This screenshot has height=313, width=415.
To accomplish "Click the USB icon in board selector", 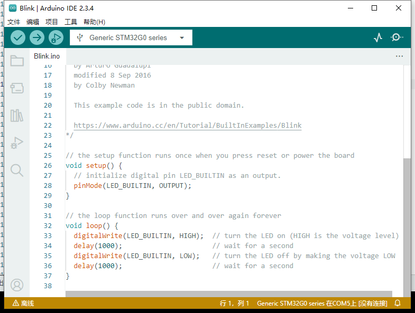I will tap(80, 38).
